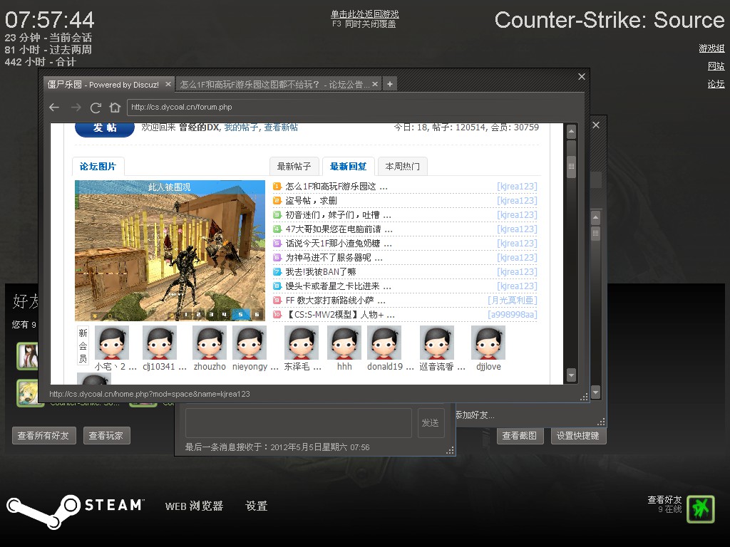Open new member avatar 东泽毛
730x547 pixels.
[302, 343]
